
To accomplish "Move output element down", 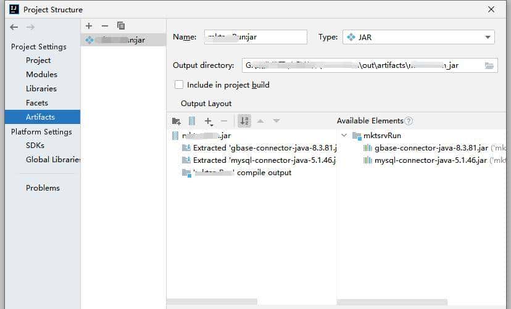I will click(276, 121).
